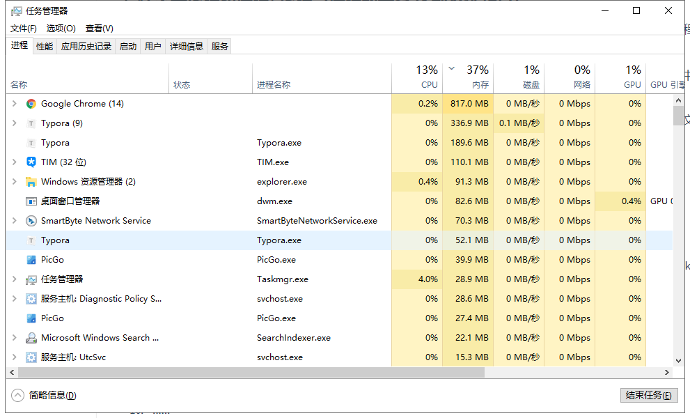
Task: Sort by the 内存 column header
Action: [468, 79]
